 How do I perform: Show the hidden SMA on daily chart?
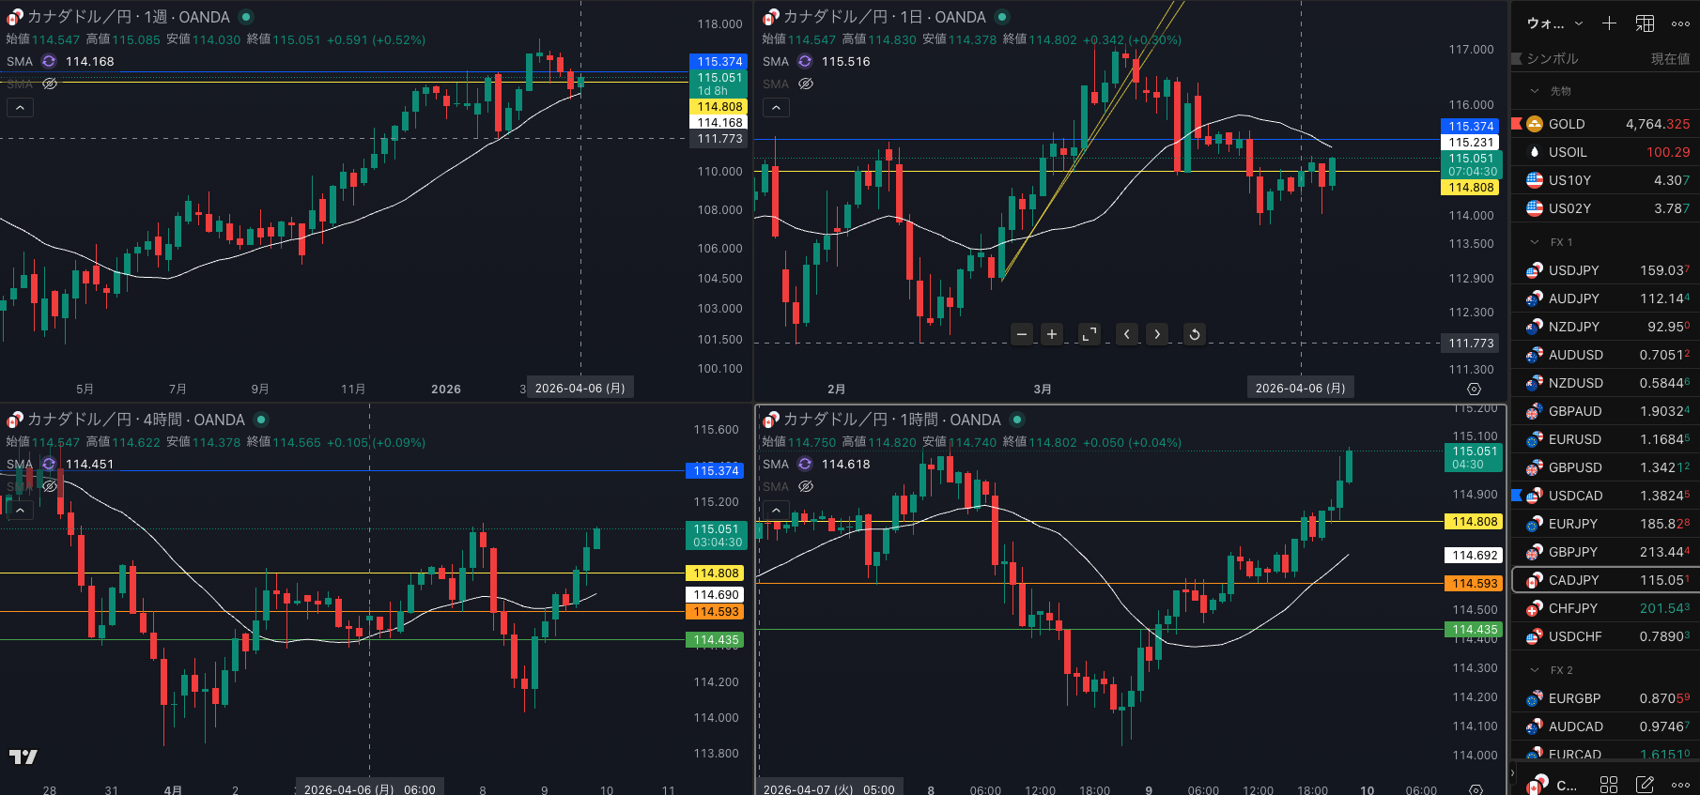pyautogui.click(x=806, y=84)
